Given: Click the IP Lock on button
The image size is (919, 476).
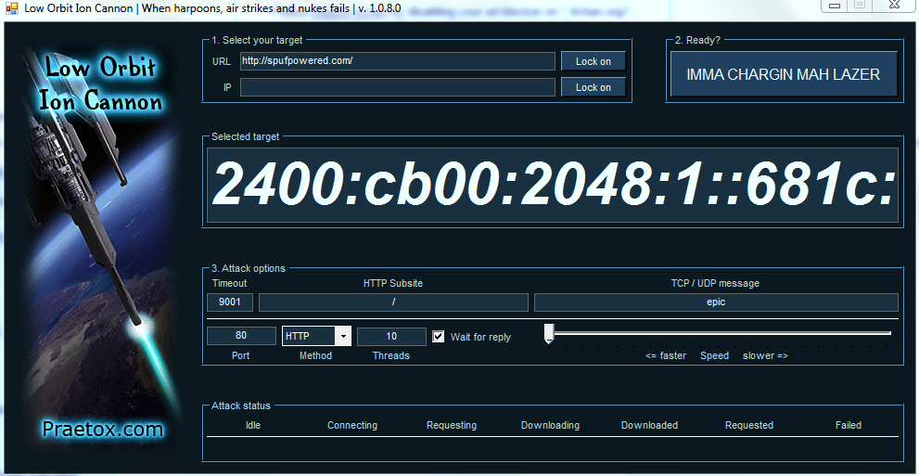Looking at the screenshot, I should (x=594, y=87).
